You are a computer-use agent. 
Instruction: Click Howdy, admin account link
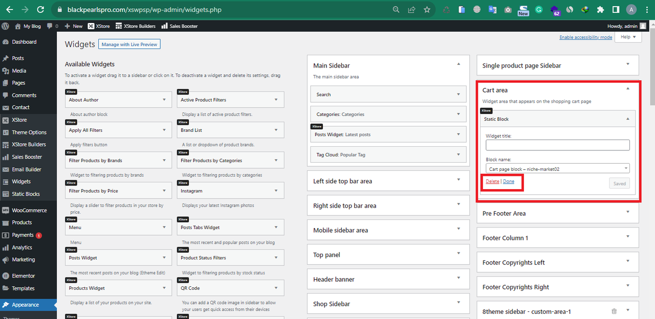click(627, 26)
